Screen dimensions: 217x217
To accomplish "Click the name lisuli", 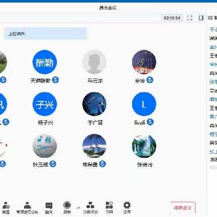I will 140,123.
